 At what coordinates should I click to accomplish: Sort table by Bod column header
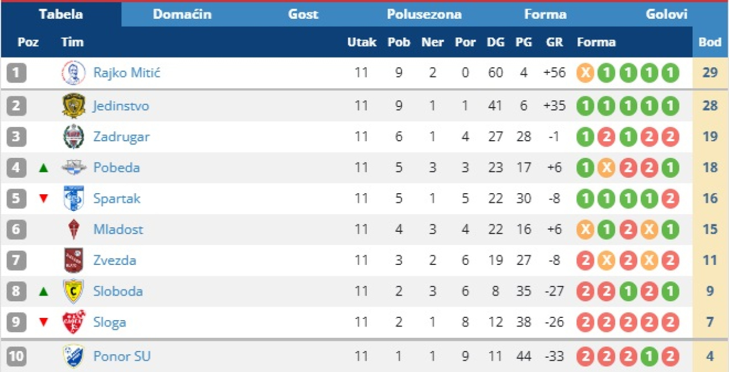coord(710,42)
